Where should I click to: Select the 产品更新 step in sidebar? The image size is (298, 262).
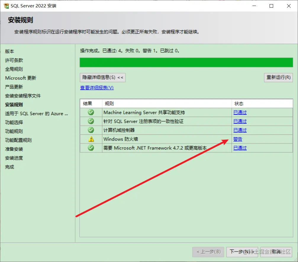14,87
